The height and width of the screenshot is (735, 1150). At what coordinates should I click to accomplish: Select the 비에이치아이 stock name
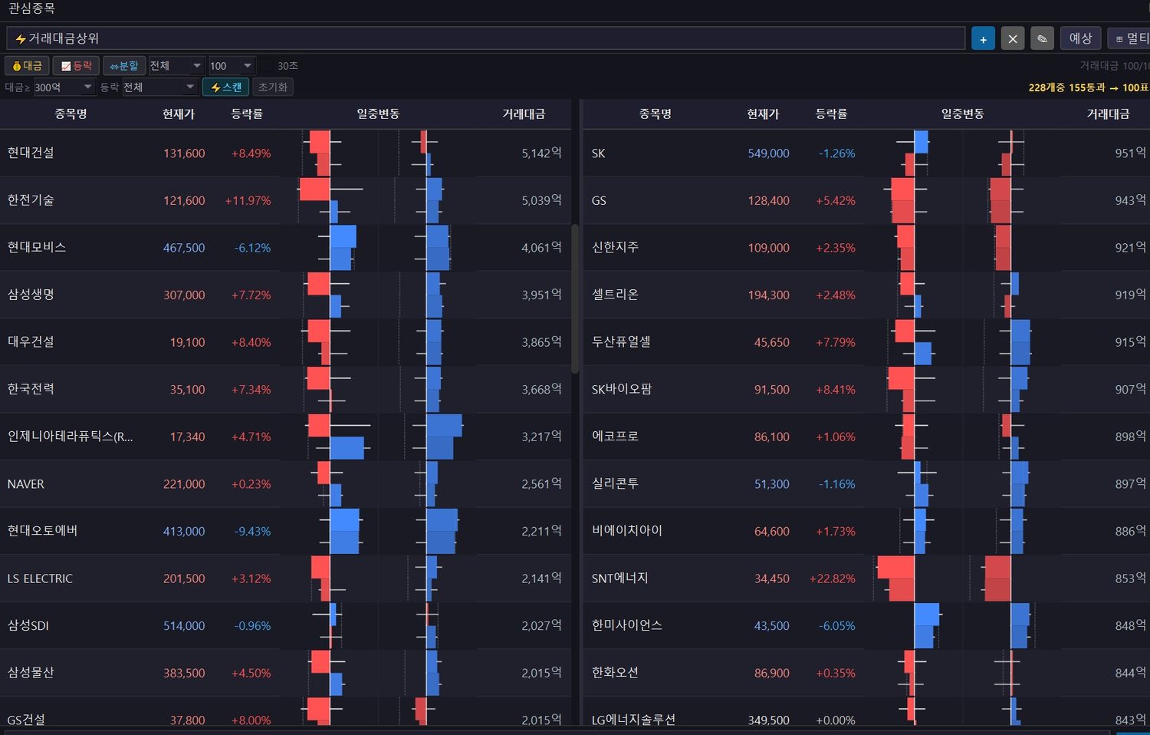tap(627, 531)
